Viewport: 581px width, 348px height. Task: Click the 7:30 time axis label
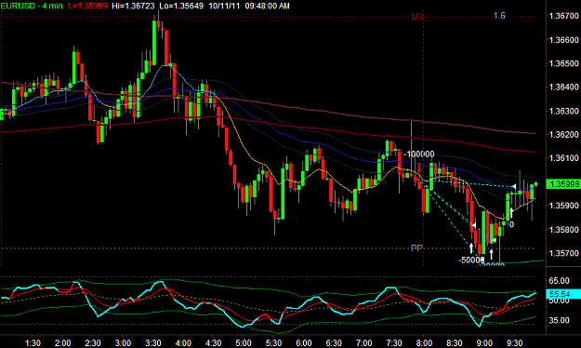[x=394, y=342]
